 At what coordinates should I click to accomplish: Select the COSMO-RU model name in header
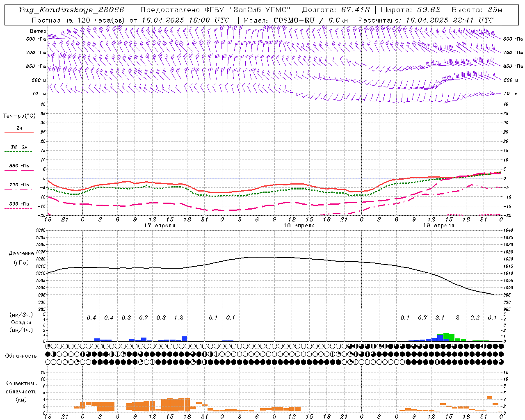coord(294,20)
